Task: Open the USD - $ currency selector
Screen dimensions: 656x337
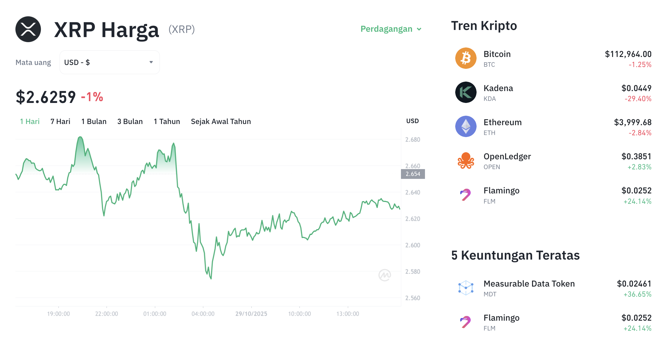Action: point(109,62)
